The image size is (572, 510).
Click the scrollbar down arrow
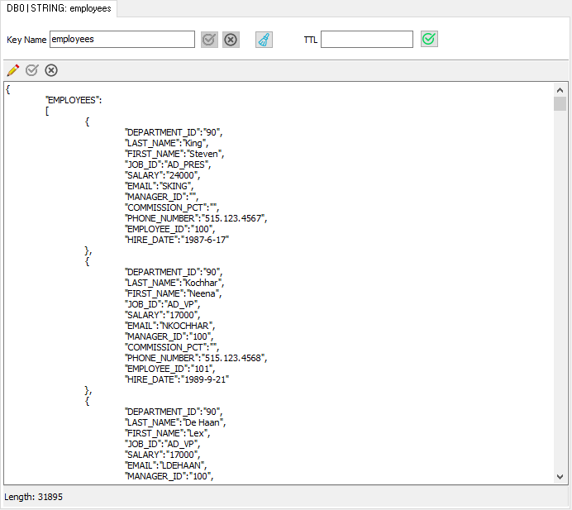560,476
